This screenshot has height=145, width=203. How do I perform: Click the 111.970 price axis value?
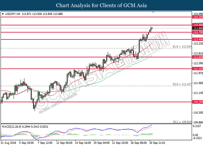tap(198, 73)
